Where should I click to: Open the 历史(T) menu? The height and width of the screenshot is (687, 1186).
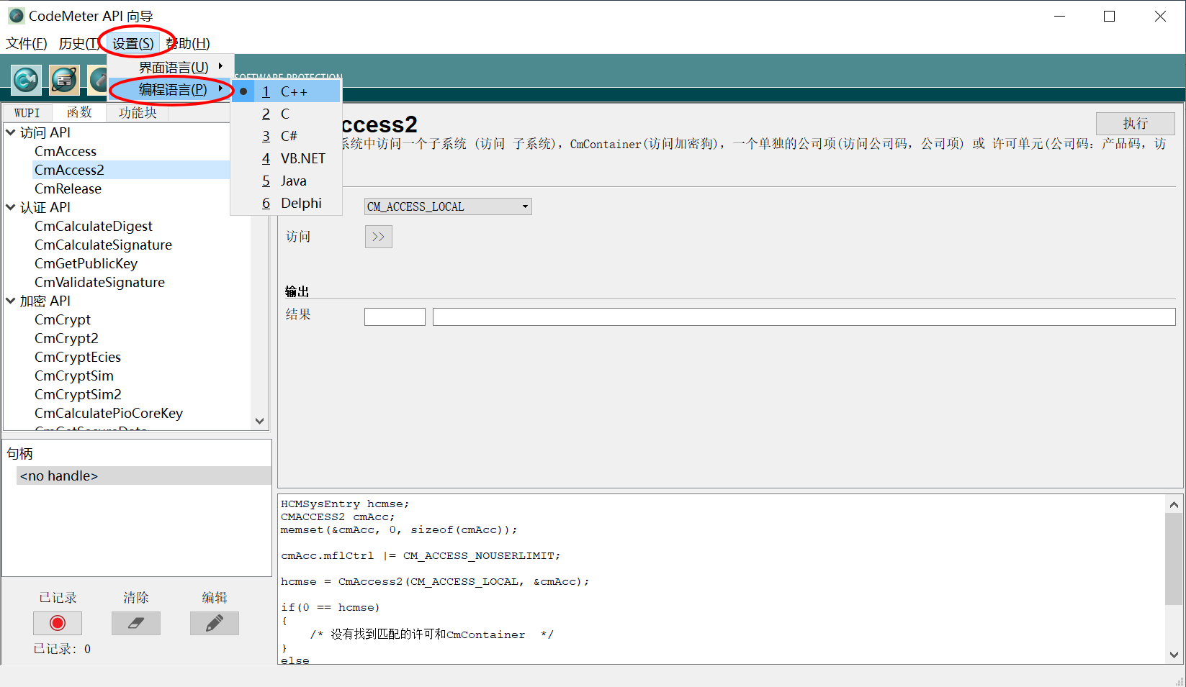click(79, 43)
